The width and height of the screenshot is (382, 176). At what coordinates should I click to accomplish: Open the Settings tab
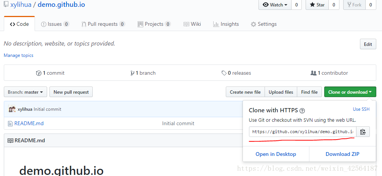tap(264, 24)
